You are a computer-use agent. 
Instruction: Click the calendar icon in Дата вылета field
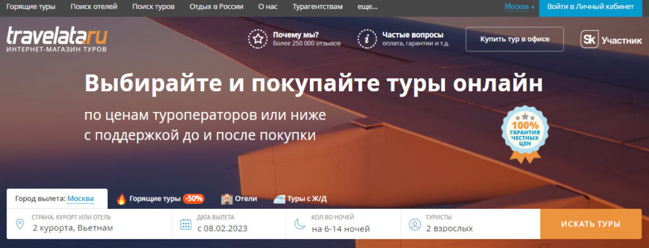(186, 224)
